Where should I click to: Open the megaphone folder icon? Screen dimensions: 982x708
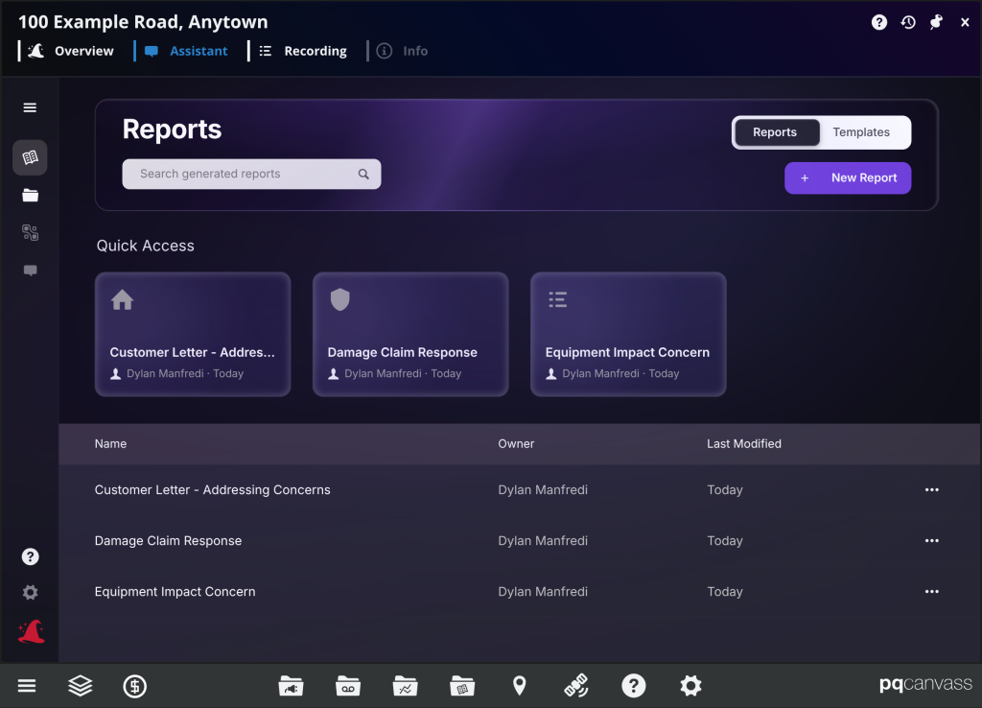(x=291, y=686)
